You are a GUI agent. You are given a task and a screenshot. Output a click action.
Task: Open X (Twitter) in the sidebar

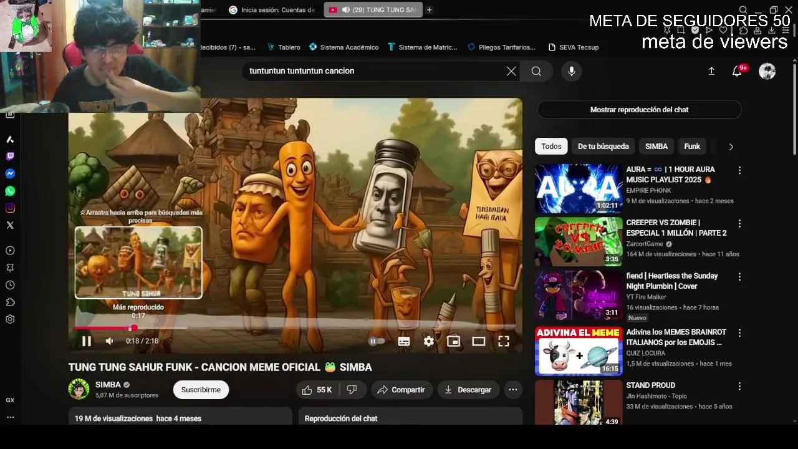[x=10, y=225]
